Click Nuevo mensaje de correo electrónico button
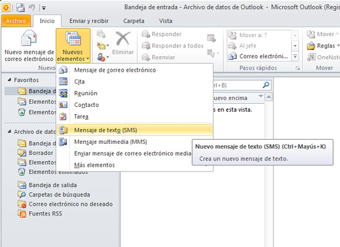The image size is (340, 247). coord(29,46)
